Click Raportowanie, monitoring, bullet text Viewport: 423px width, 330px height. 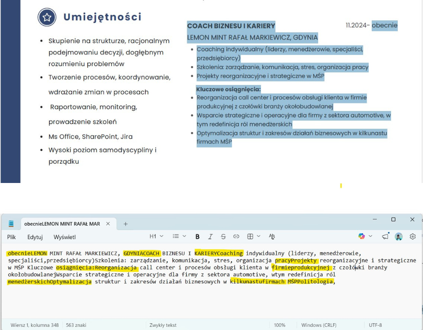pos(94,107)
